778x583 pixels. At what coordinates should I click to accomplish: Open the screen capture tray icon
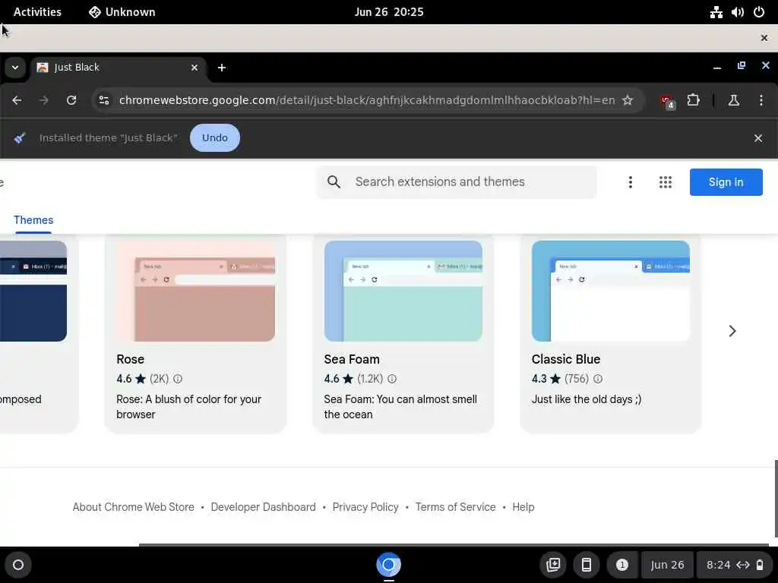pos(553,565)
